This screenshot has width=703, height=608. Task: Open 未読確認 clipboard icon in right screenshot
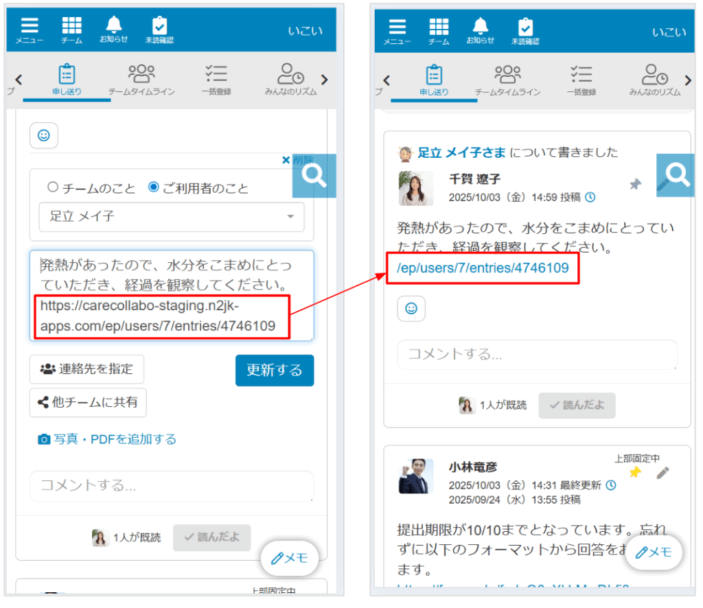525,29
